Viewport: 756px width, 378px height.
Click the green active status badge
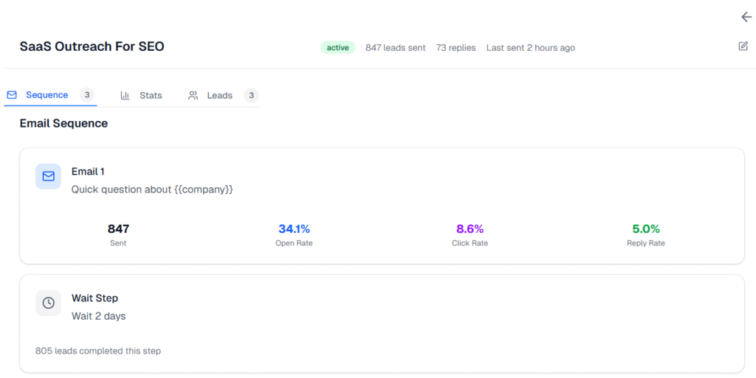pyautogui.click(x=337, y=48)
